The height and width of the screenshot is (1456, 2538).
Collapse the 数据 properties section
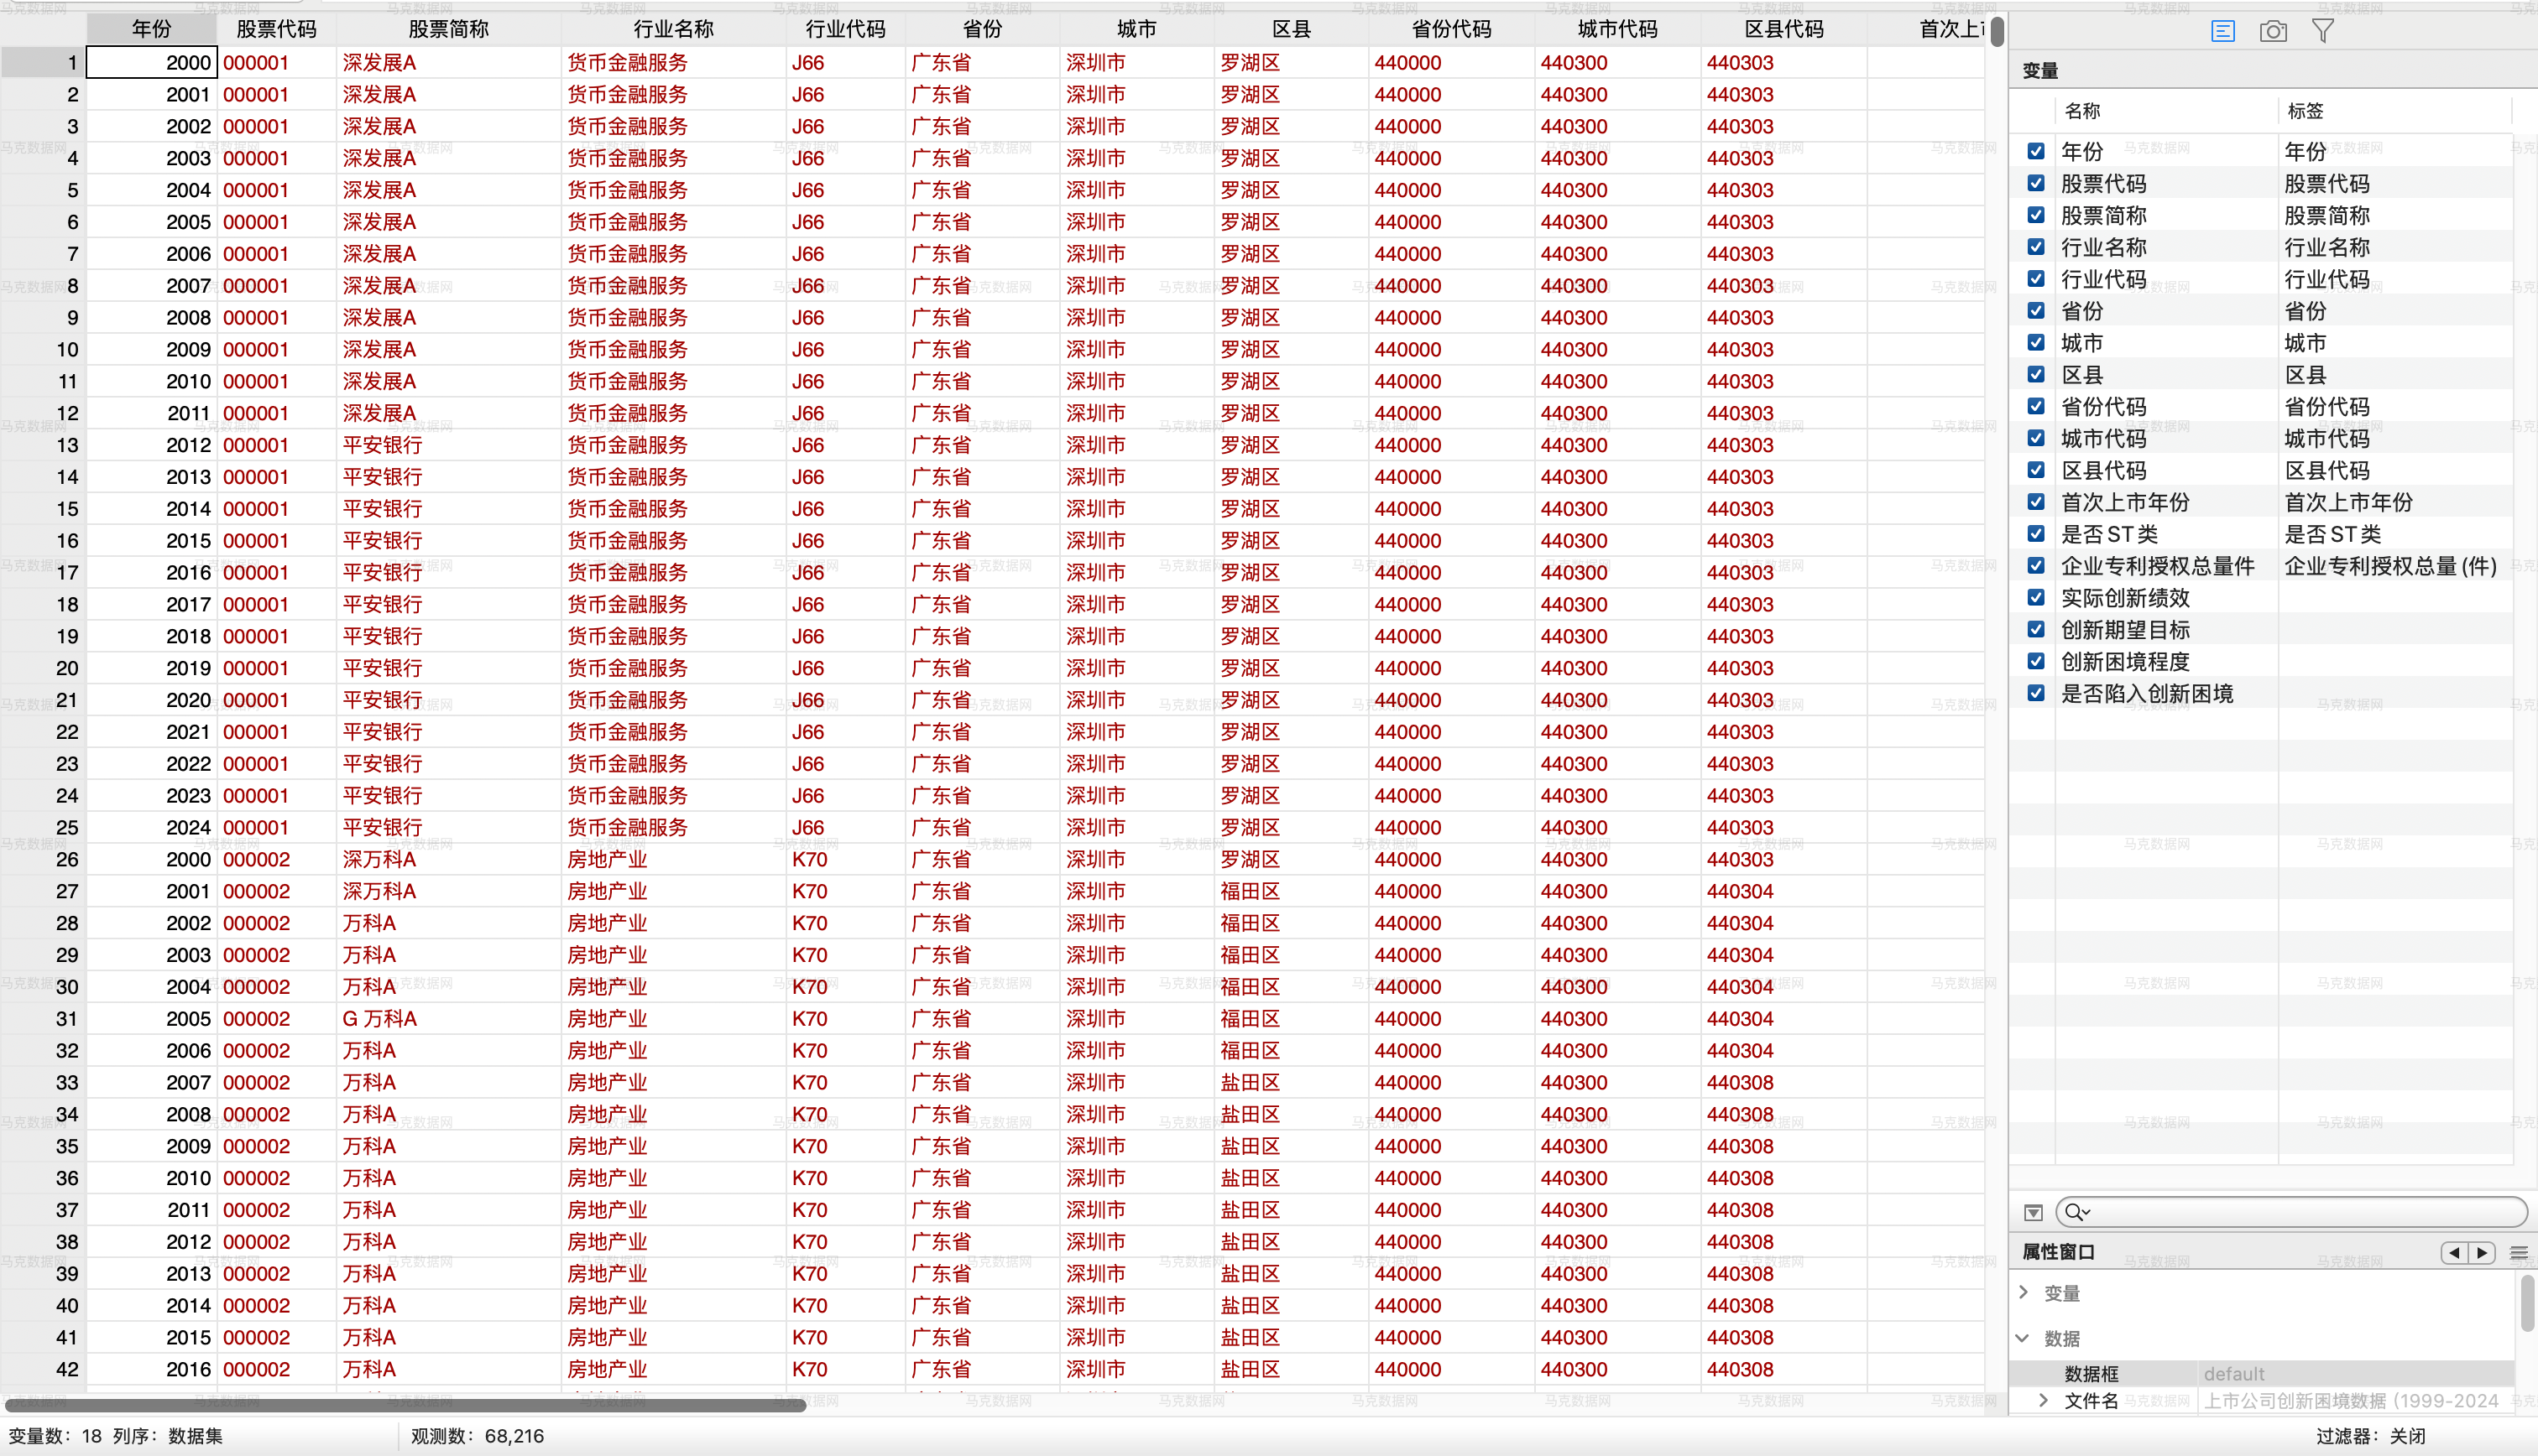[x=2023, y=1338]
